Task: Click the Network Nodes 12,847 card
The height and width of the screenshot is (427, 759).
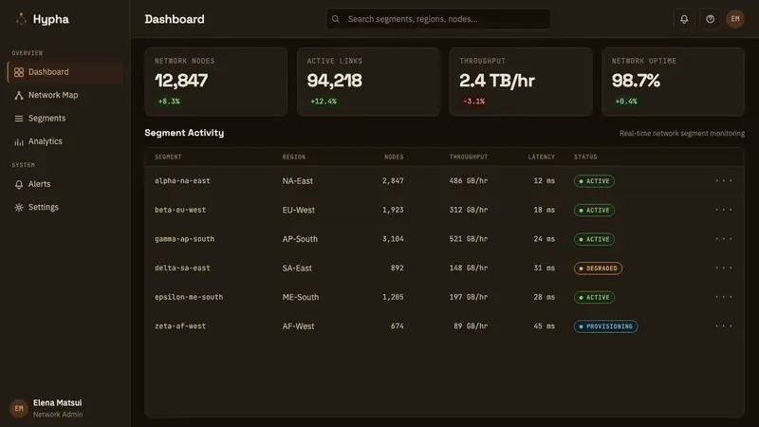Action: pyautogui.click(x=216, y=82)
